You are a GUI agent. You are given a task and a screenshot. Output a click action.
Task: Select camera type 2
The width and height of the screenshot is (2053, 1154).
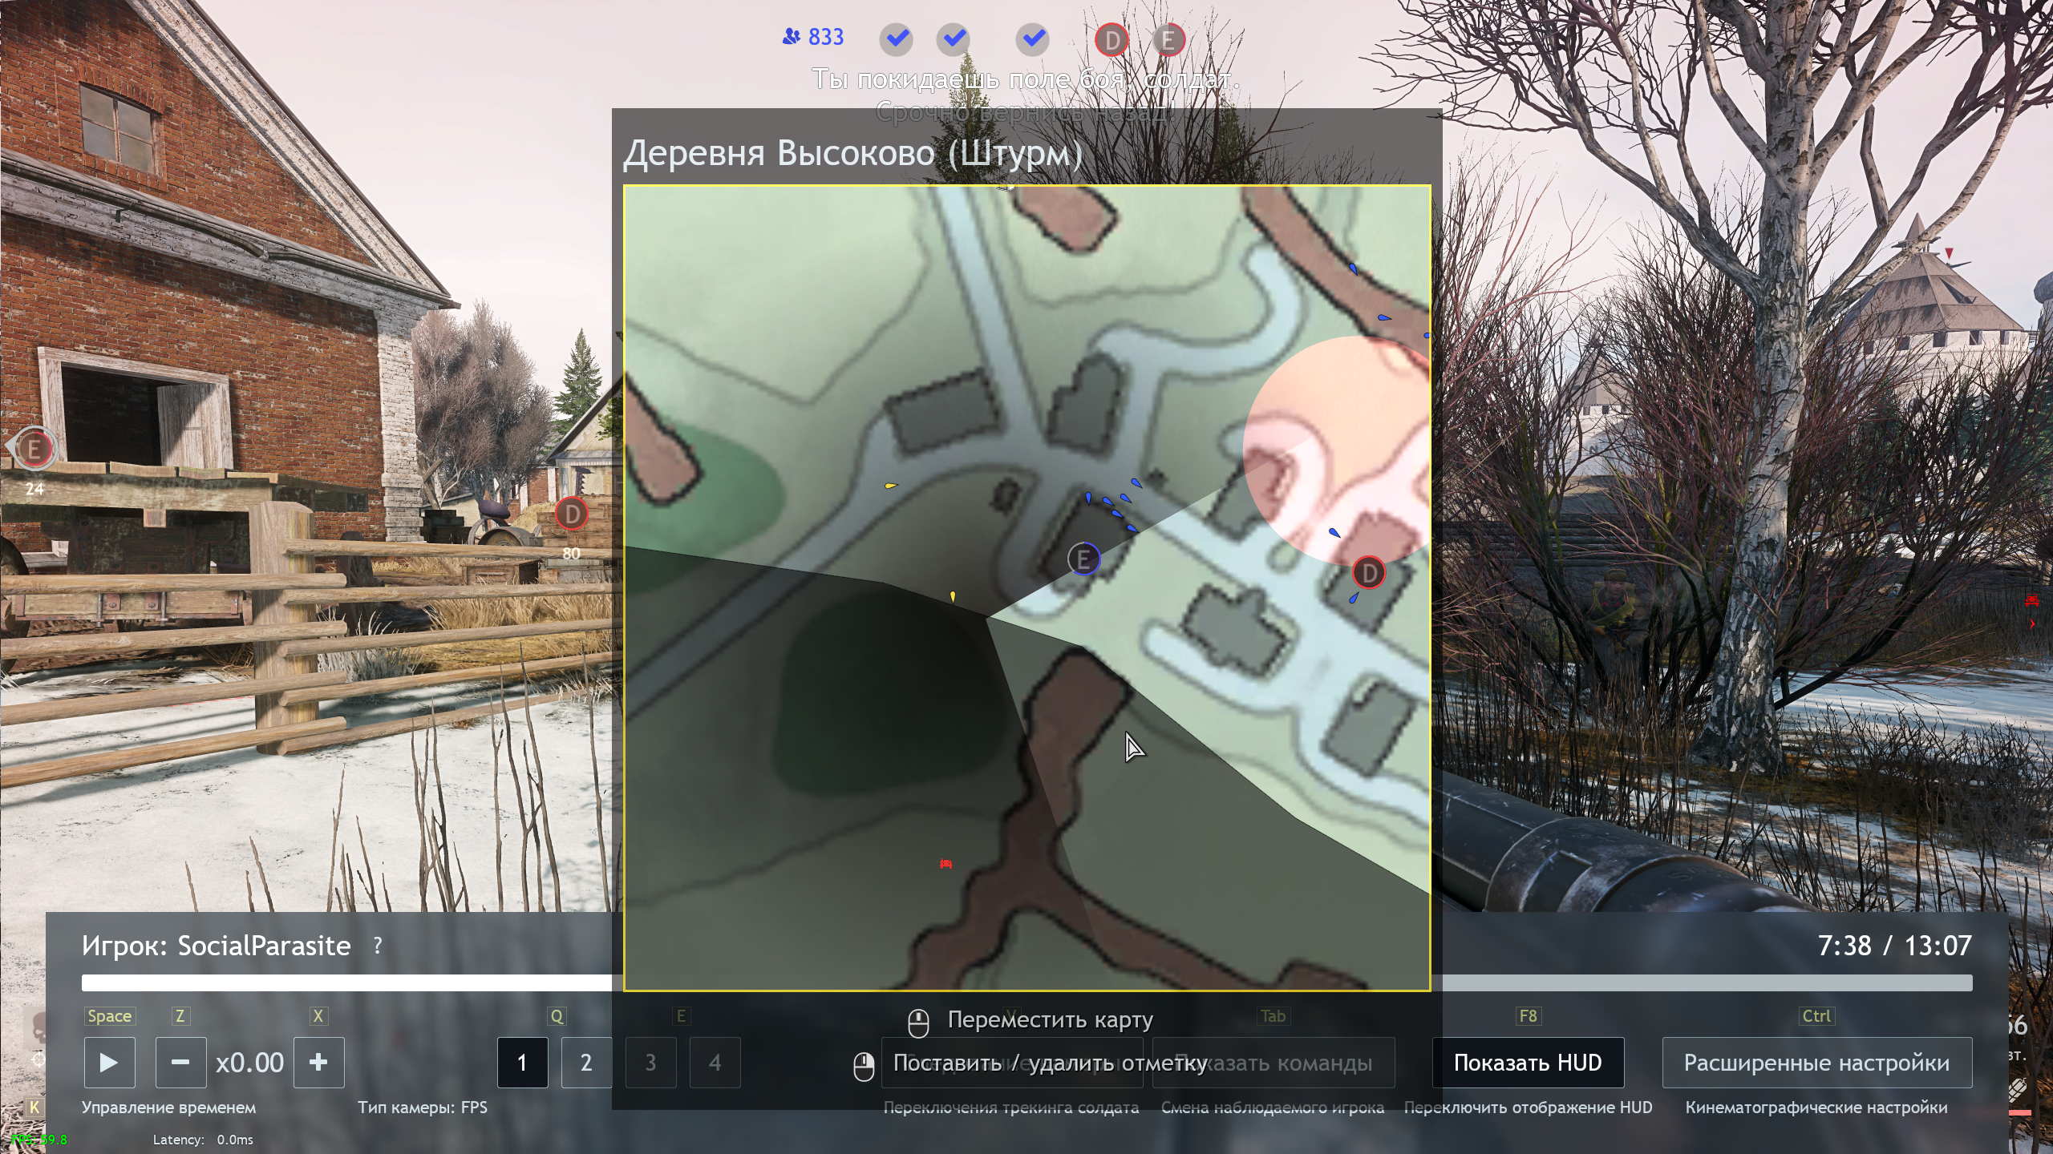click(x=586, y=1063)
